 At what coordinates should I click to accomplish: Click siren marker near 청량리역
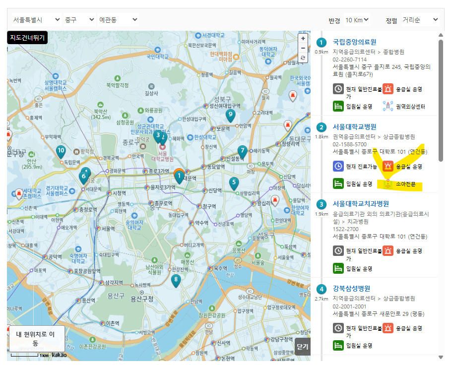288,126
